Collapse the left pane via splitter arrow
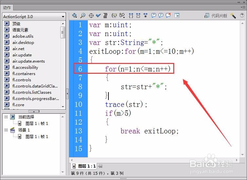Viewport: 247px width, 180px height. (x=67, y=94)
